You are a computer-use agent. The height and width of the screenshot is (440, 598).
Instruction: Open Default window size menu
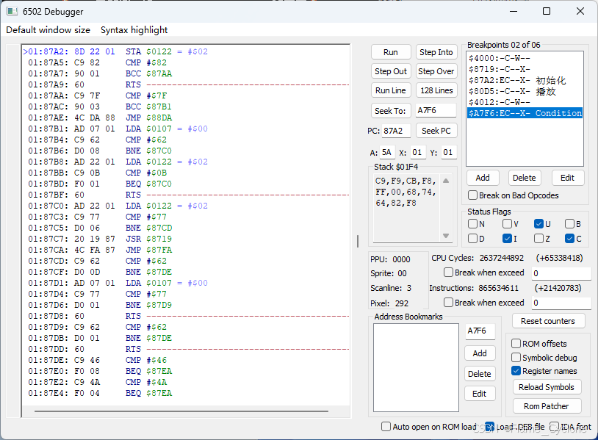point(48,29)
